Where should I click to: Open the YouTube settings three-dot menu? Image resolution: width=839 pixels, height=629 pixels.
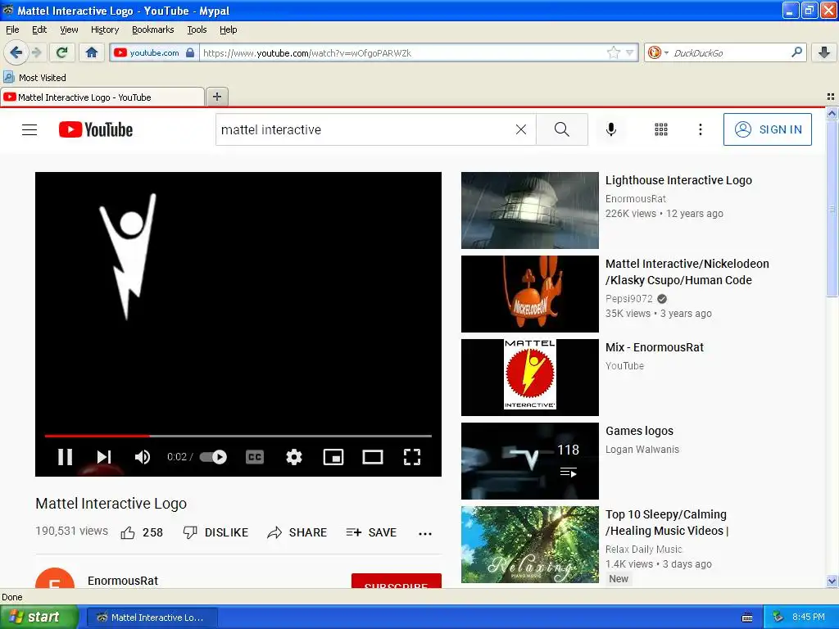701,129
